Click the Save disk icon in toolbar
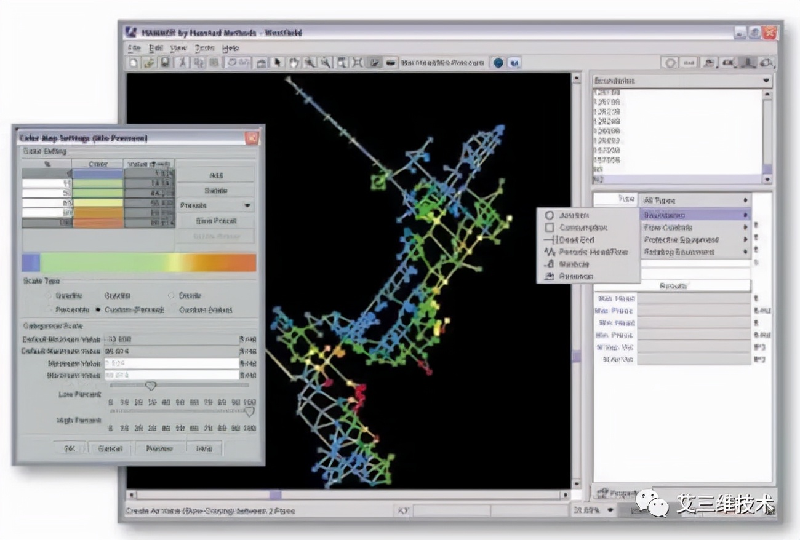The height and width of the screenshot is (540, 800). pyautogui.click(x=164, y=63)
